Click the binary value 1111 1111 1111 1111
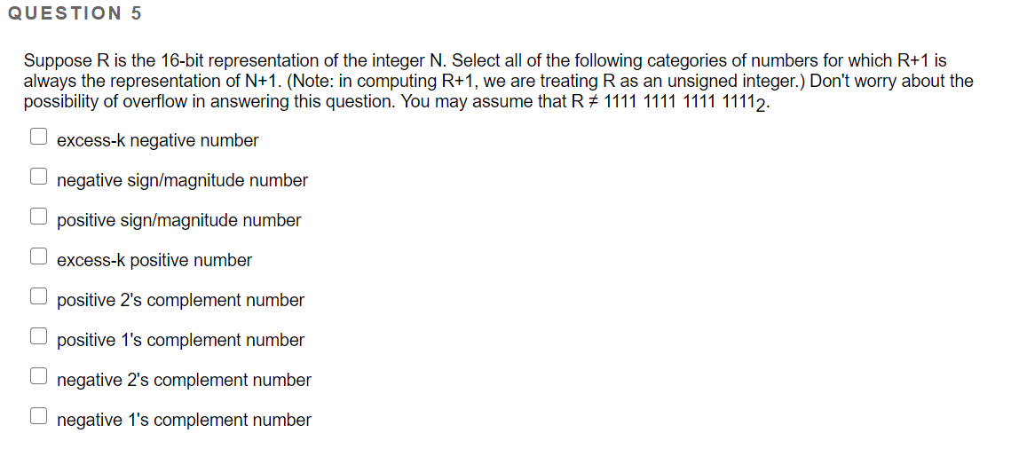The width and height of the screenshot is (1019, 457). (x=679, y=102)
